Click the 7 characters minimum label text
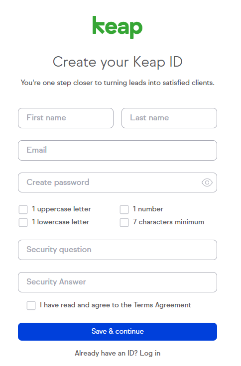This screenshot has width=241, height=366. point(168,222)
